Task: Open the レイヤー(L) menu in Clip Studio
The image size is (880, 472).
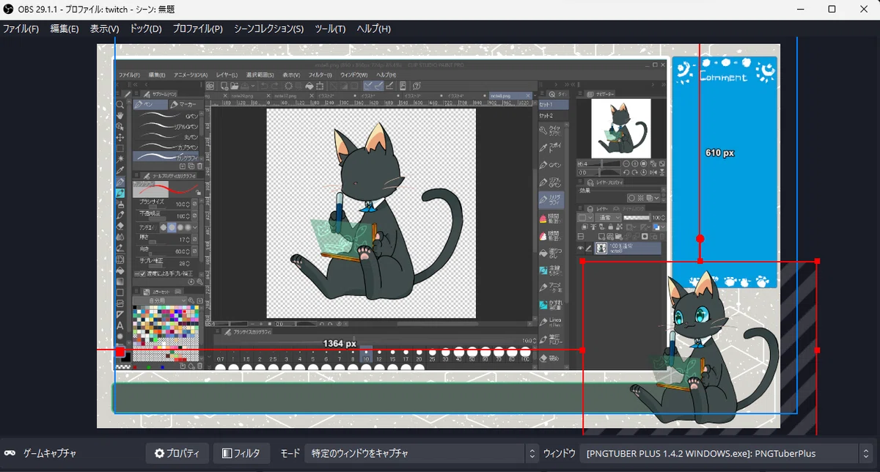Action: [x=227, y=75]
